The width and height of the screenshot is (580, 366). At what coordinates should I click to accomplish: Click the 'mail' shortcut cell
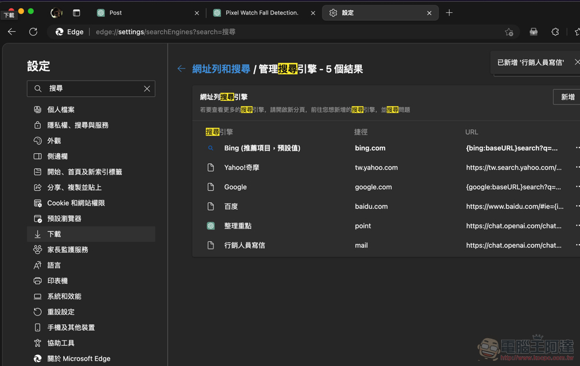tap(361, 245)
